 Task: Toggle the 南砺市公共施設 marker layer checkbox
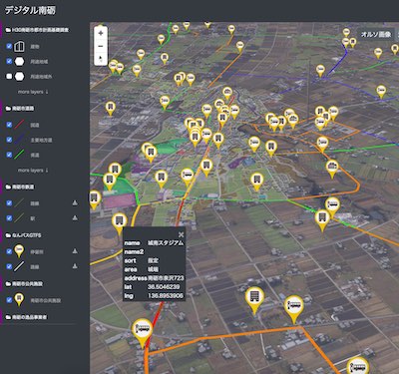pyautogui.click(x=9, y=300)
